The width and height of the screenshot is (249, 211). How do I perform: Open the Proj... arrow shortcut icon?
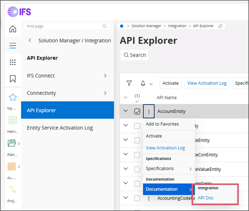(13, 190)
